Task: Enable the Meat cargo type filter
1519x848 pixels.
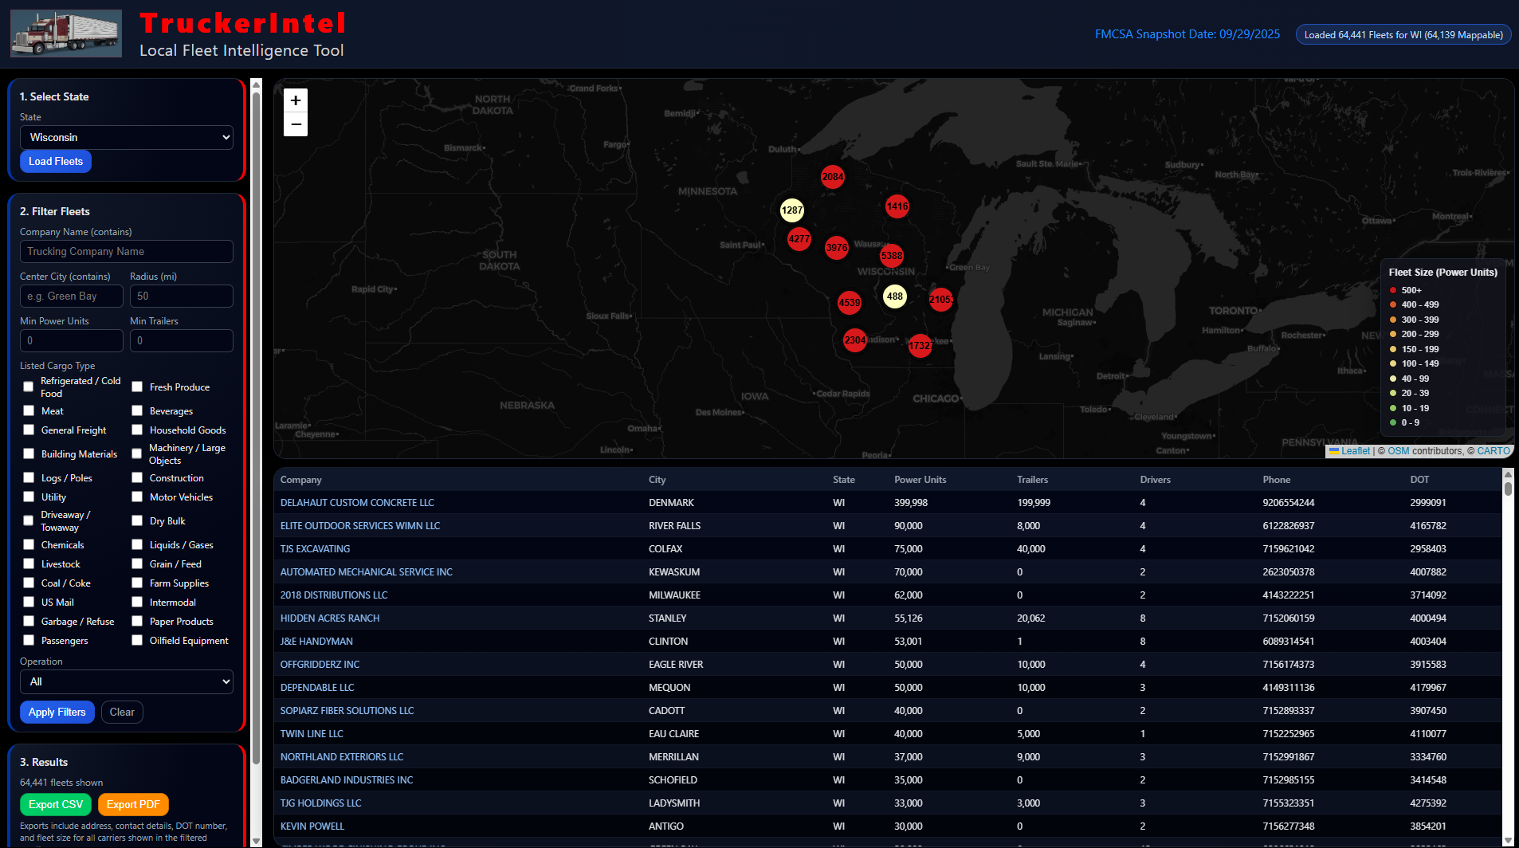Action: tap(28, 410)
